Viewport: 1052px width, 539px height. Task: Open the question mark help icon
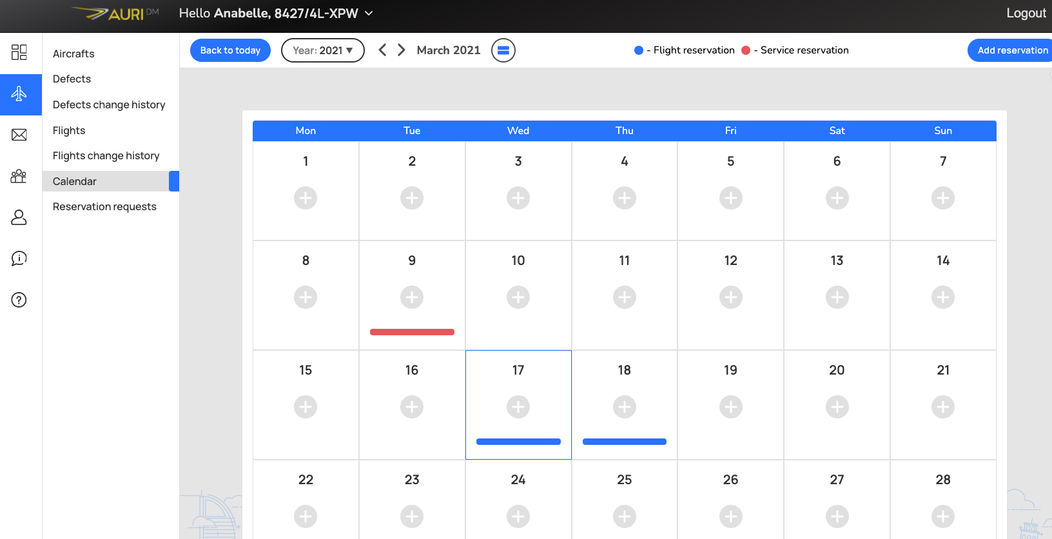(19, 300)
